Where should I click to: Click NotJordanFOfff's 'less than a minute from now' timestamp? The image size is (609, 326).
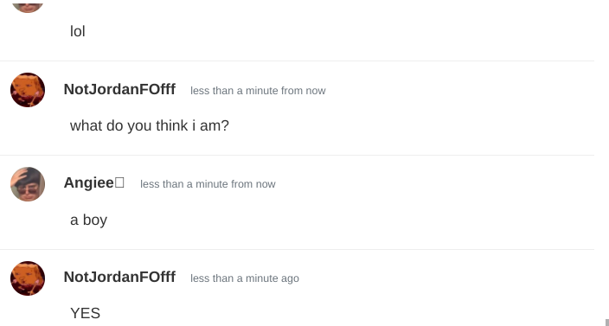point(258,91)
